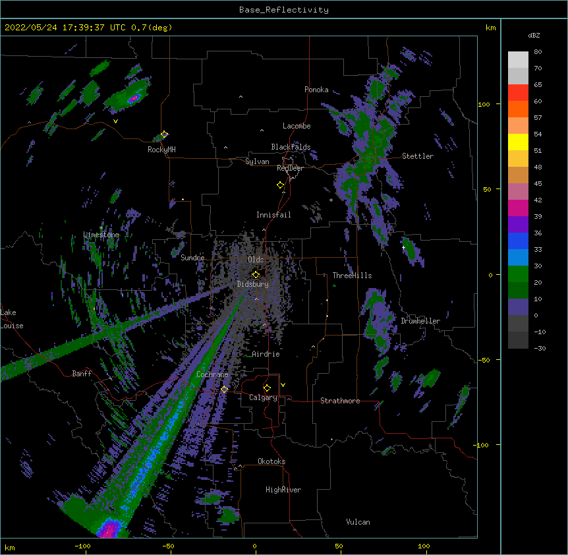
Task: Click the Airdrie city label
Action: (266, 354)
